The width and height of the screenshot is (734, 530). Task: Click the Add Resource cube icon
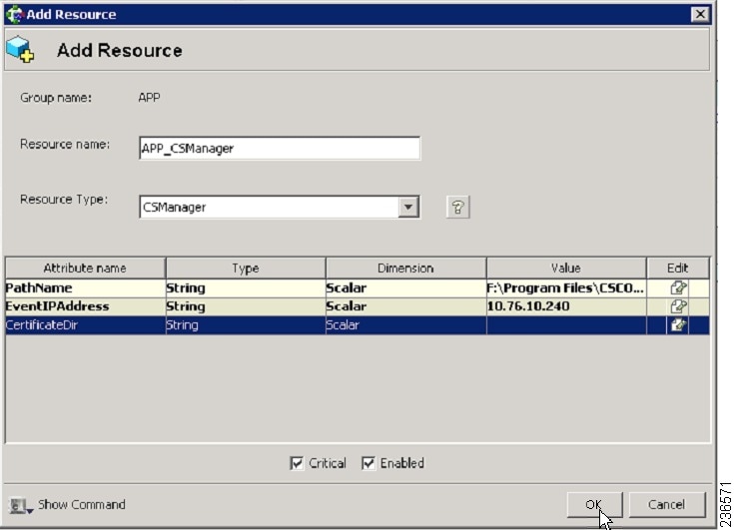(x=20, y=49)
